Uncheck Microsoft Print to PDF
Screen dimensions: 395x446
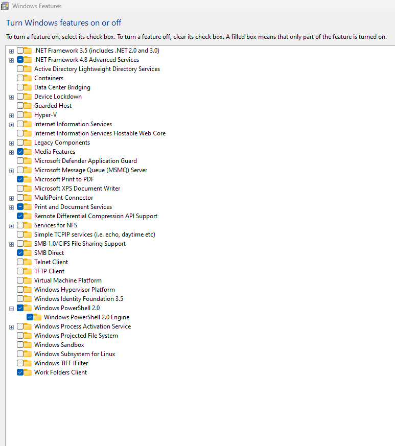(x=20, y=179)
